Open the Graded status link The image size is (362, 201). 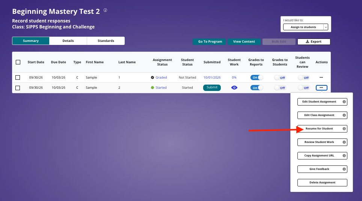coord(161,77)
